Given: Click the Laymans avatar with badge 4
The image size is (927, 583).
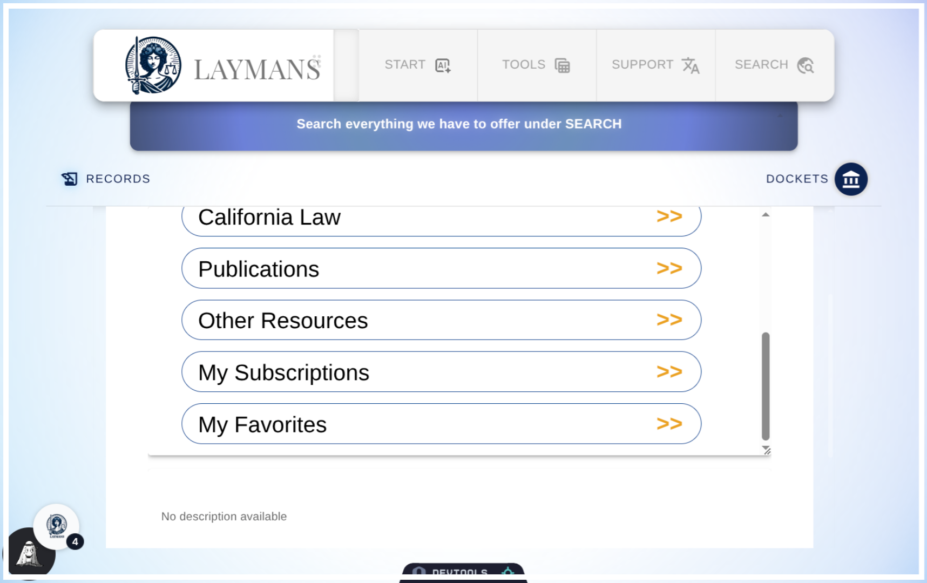Looking at the screenshot, I should [57, 526].
